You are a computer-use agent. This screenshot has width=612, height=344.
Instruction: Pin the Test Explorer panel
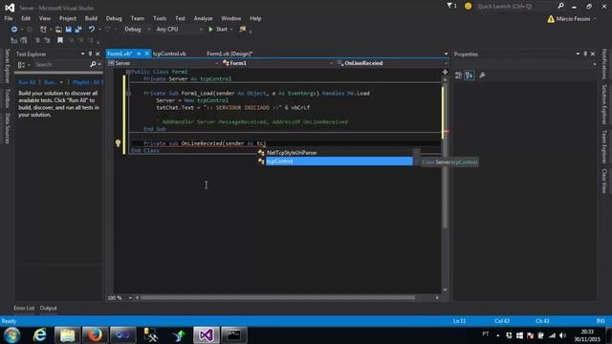[90, 54]
